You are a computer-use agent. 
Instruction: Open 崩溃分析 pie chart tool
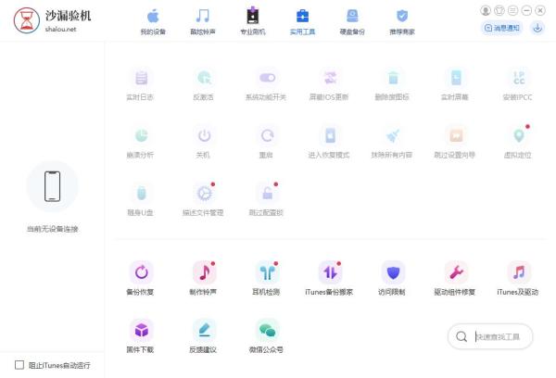click(x=141, y=143)
